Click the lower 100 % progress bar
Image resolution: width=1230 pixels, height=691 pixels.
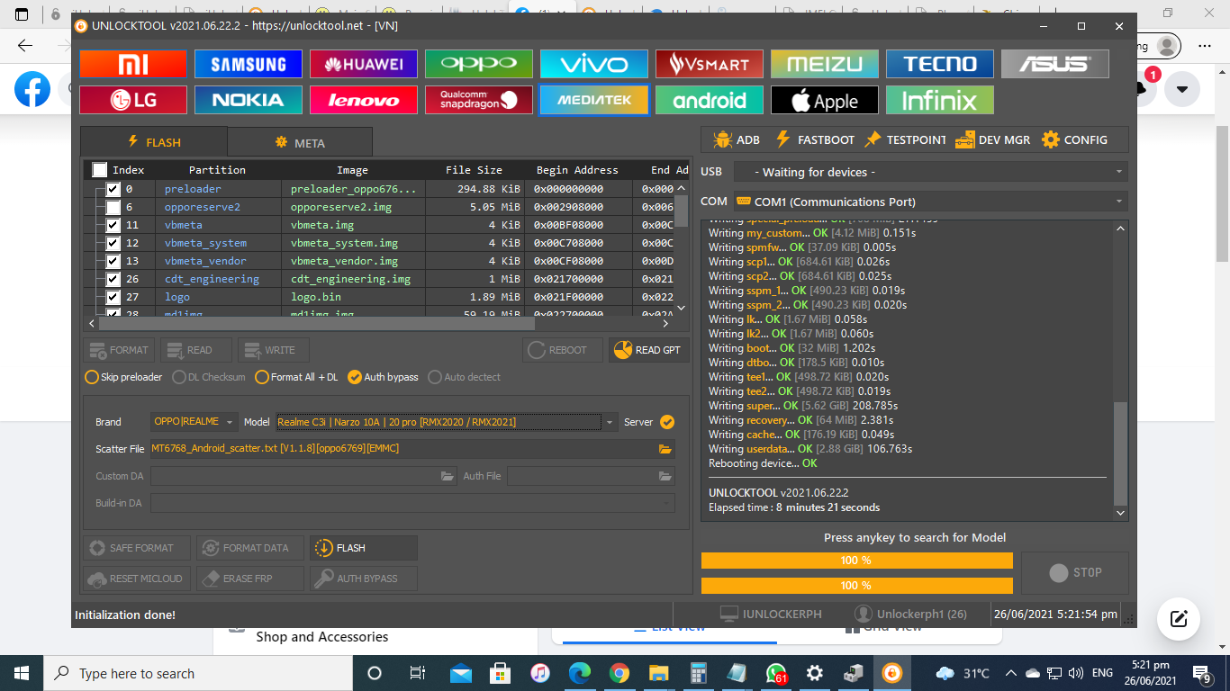(x=856, y=586)
